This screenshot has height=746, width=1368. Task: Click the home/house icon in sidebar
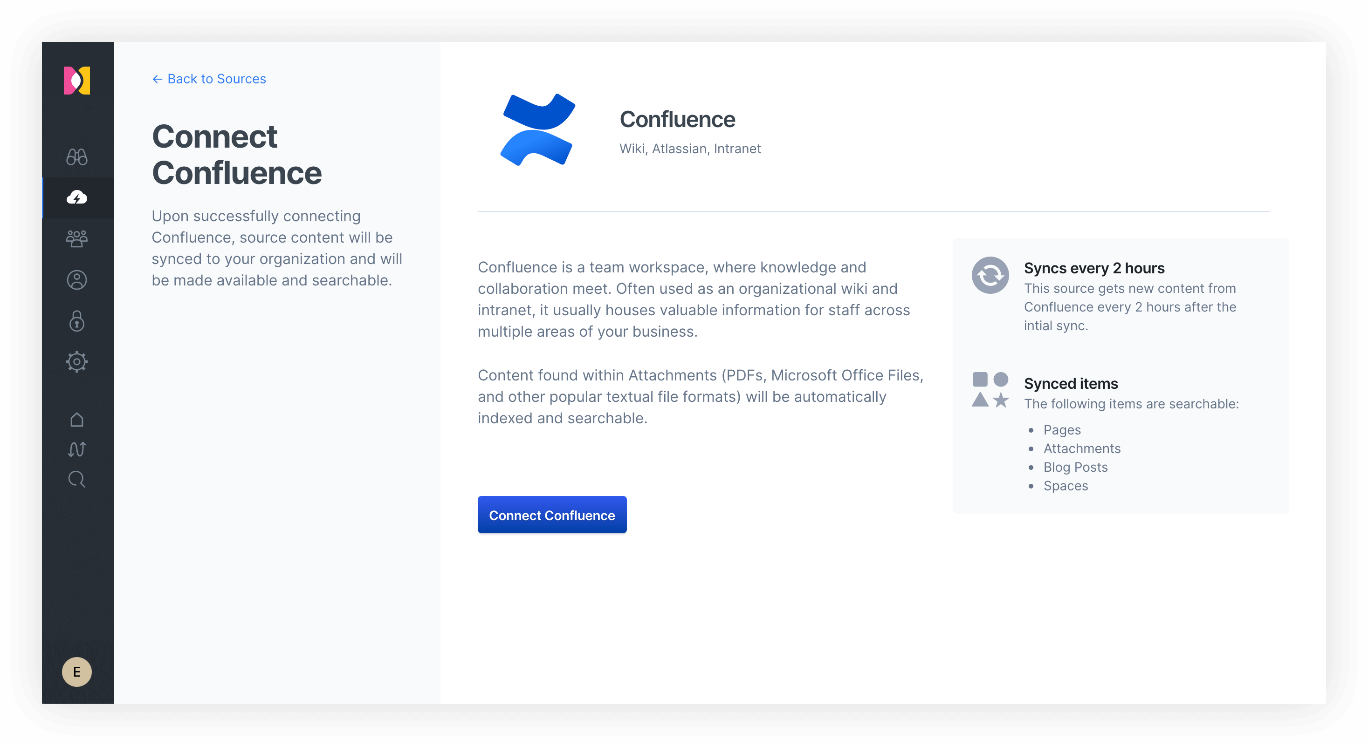point(76,420)
